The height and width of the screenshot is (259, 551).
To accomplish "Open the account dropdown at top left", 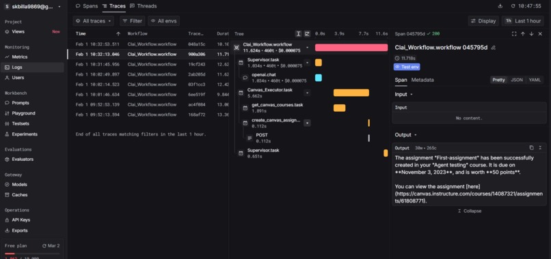I will click(x=32, y=7).
